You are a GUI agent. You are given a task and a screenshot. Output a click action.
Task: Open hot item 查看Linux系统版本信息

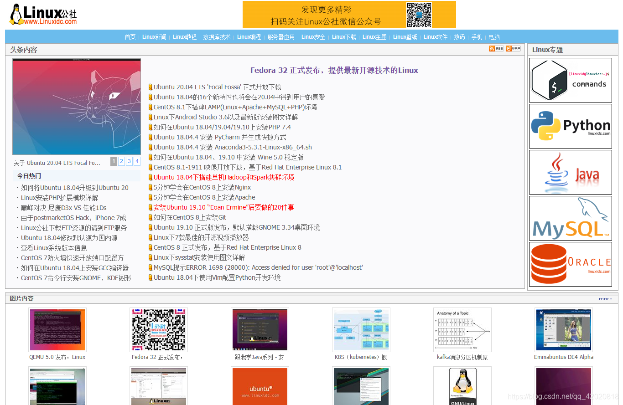tap(54, 248)
